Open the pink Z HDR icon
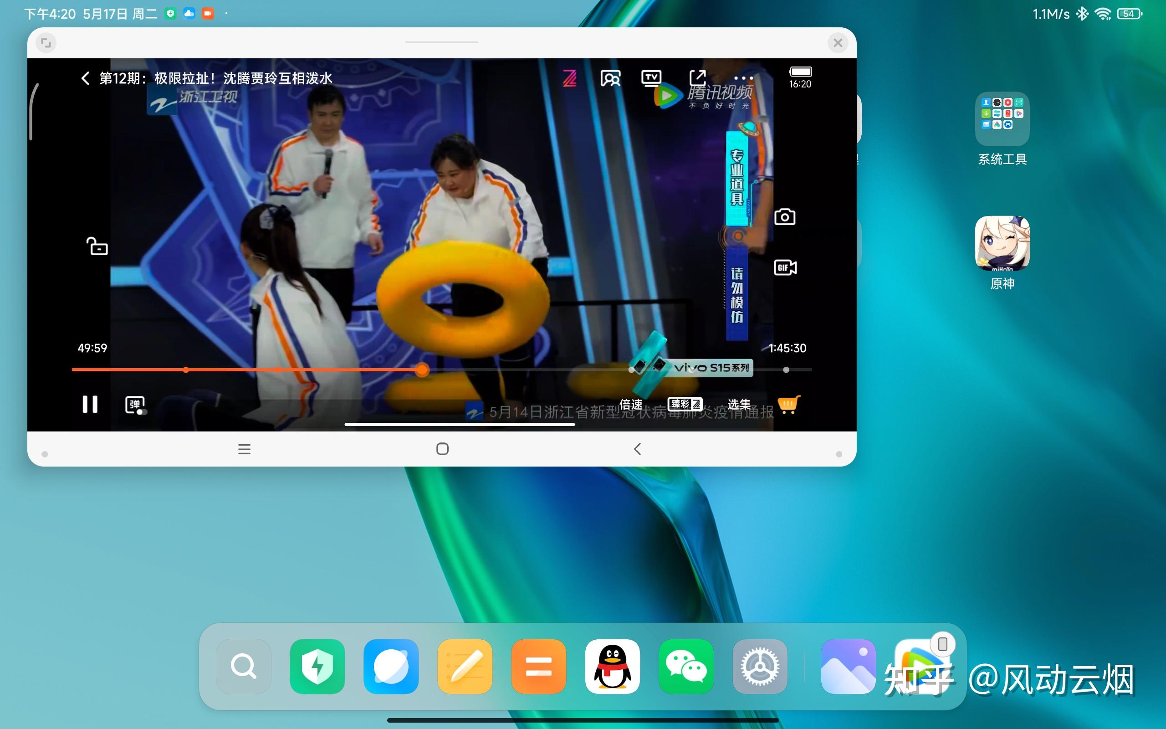The image size is (1166, 729). [569, 78]
